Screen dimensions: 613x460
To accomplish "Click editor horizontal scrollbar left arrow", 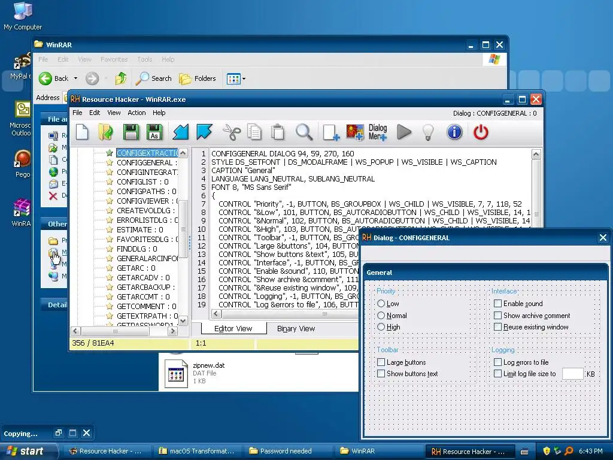I will 217,314.
